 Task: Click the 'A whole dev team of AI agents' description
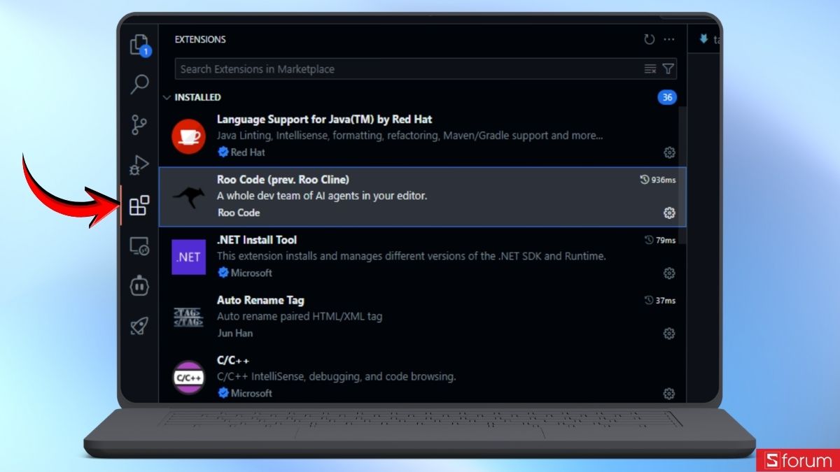pyautogui.click(x=322, y=196)
